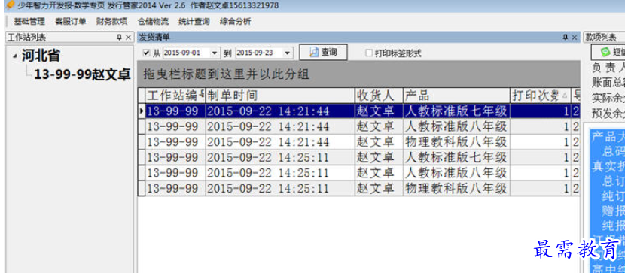625x273 pixels.
Task: Click the 发货清单 panel title
Action: (154, 37)
